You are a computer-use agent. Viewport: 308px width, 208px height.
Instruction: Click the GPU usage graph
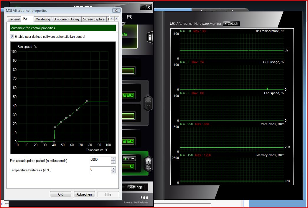point(232,77)
